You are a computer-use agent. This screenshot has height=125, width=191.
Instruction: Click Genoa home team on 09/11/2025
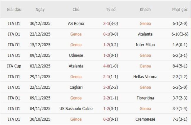pos(76,98)
